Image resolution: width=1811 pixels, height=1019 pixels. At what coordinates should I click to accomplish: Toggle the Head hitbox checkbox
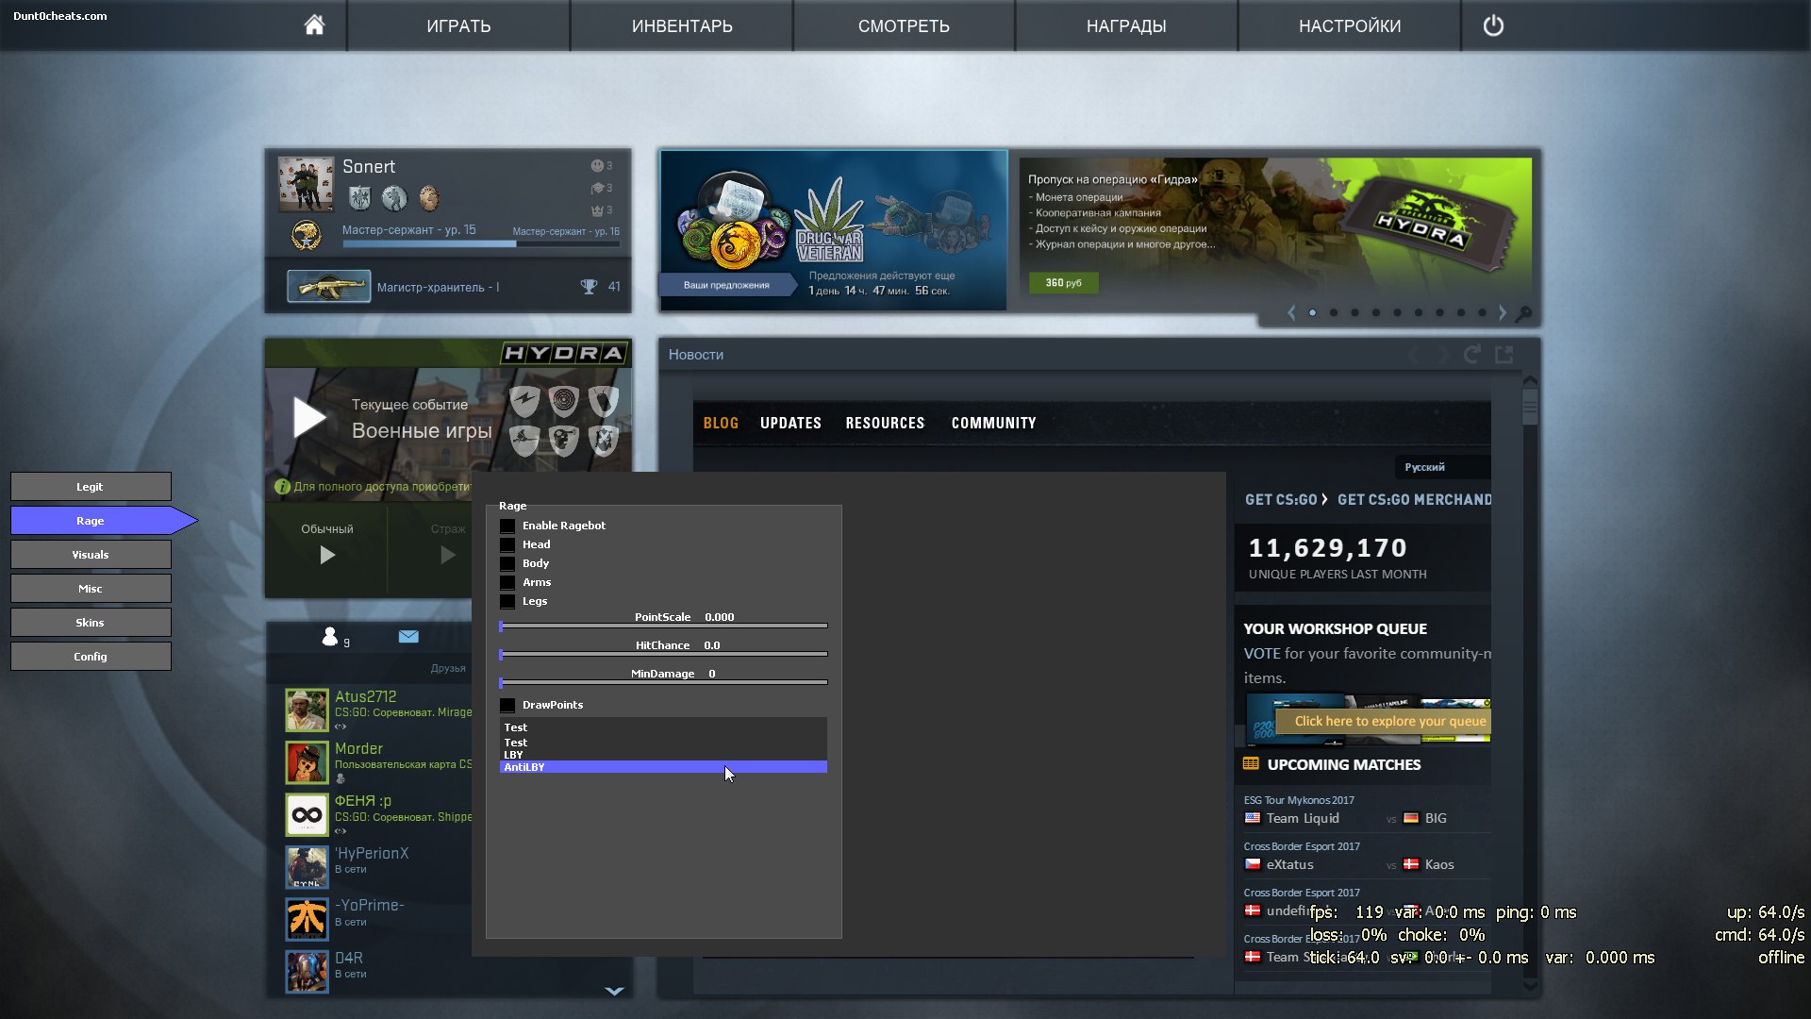[x=507, y=545]
